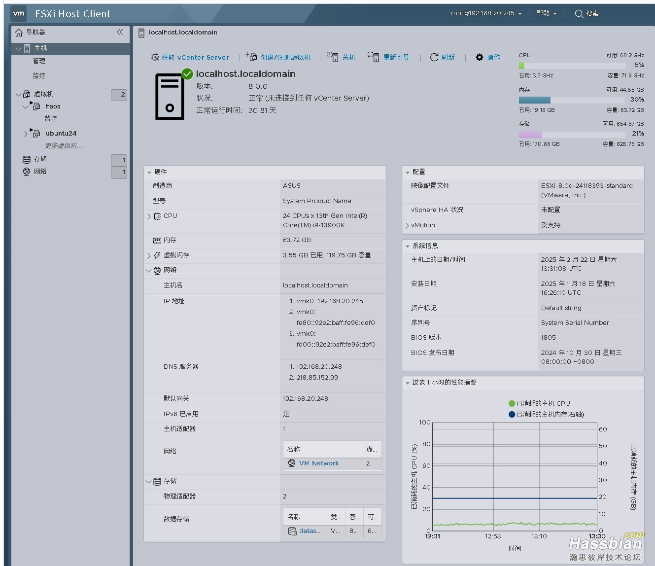Click breadcrumb host icon beside localhost.localdomain
Image resolution: width=655 pixels, height=566 pixels.
click(141, 33)
